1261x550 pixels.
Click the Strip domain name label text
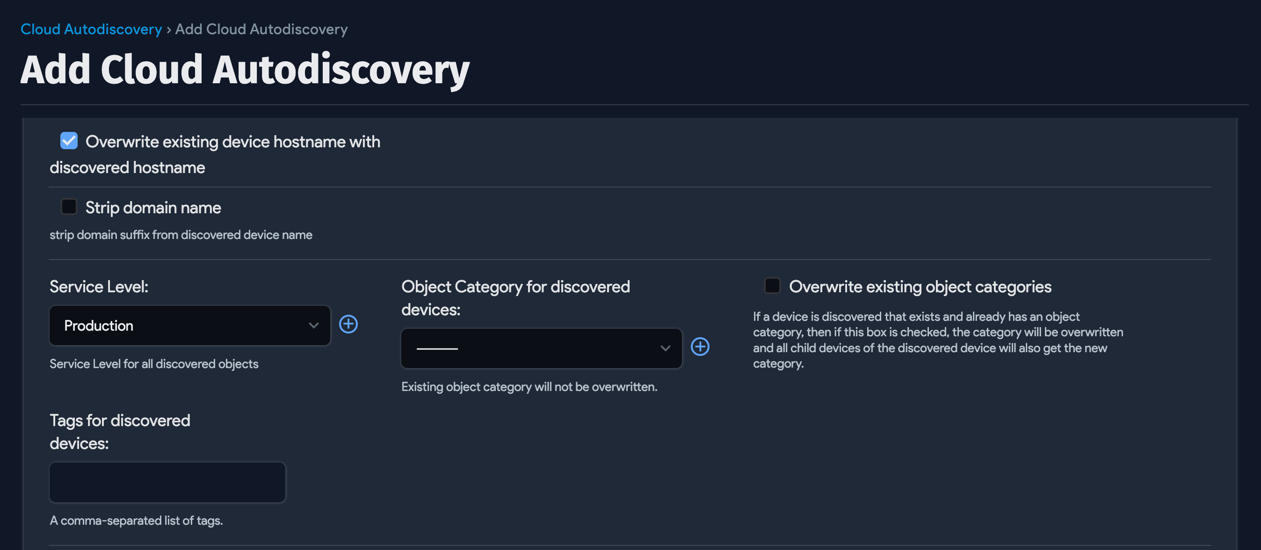pyautogui.click(x=153, y=208)
